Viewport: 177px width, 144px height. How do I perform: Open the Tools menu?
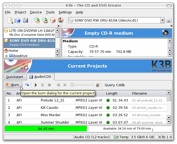click(x=50, y=12)
